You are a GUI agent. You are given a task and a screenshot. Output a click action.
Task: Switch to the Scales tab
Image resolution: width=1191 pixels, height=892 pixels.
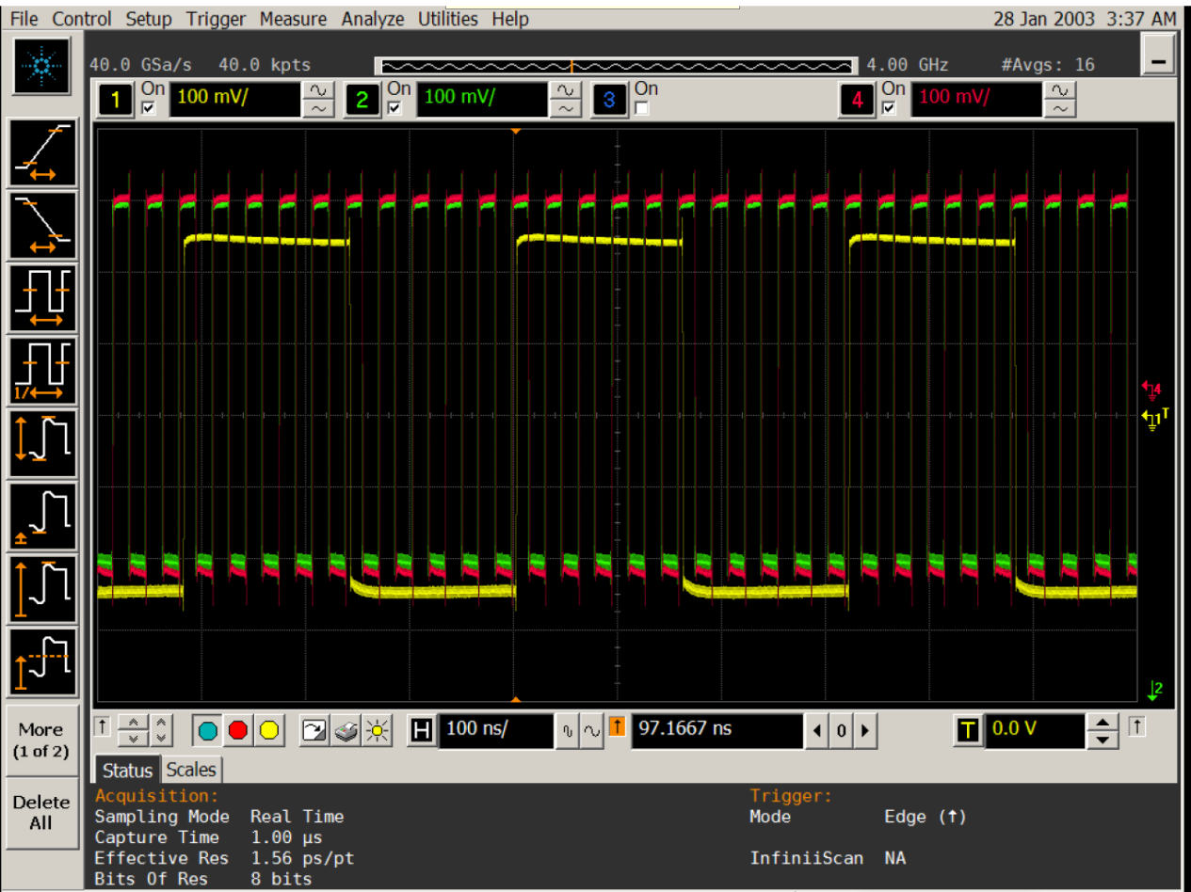191,770
